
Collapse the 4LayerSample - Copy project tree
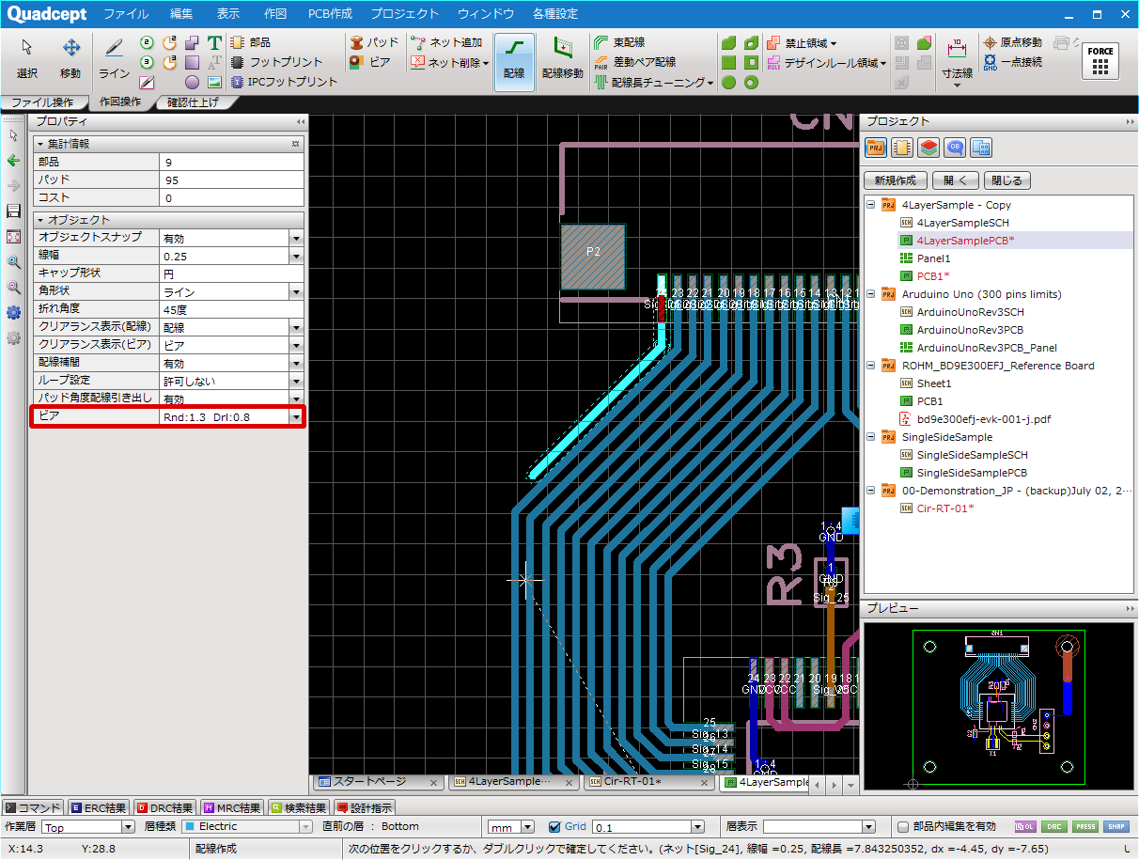tap(870, 205)
